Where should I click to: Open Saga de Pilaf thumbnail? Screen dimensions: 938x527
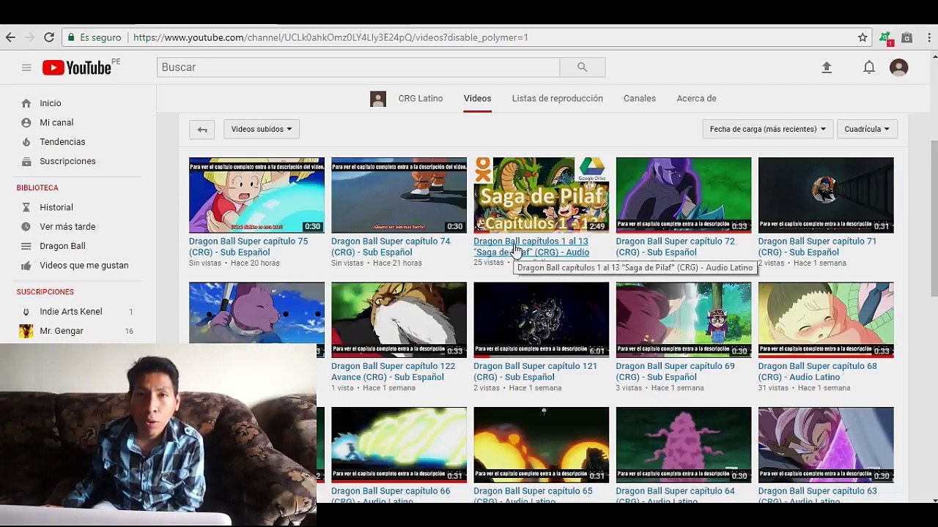(541, 195)
